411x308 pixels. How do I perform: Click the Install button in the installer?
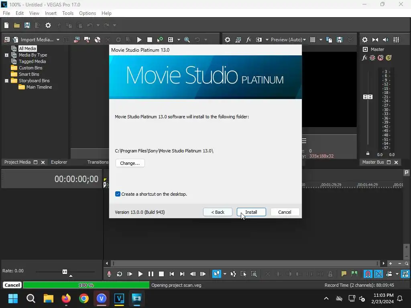pyautogui.click(x=251, y=212)
